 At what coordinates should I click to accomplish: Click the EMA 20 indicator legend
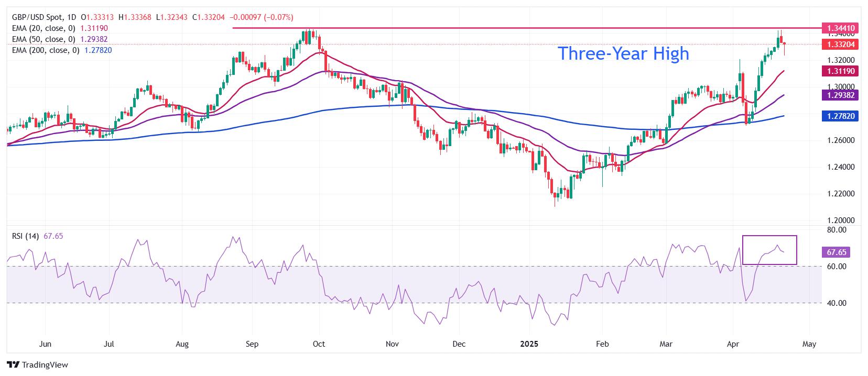coord(60,28)
